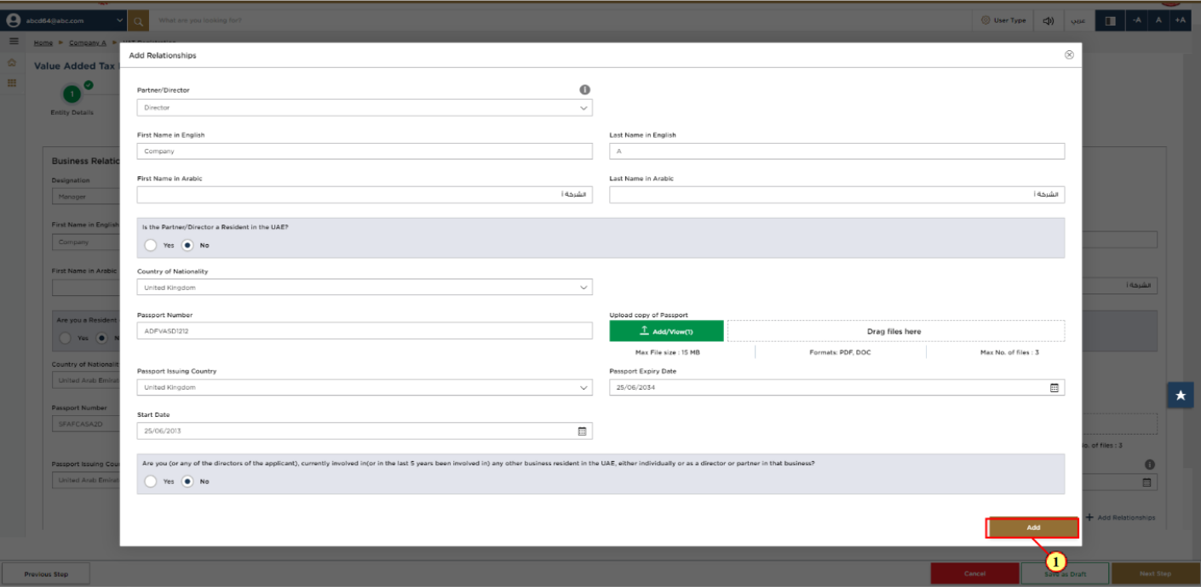This screenshot has height=587, width=1201.
Task: Click the Add button
Action: pyautogui.click(x=1032, y=527)
